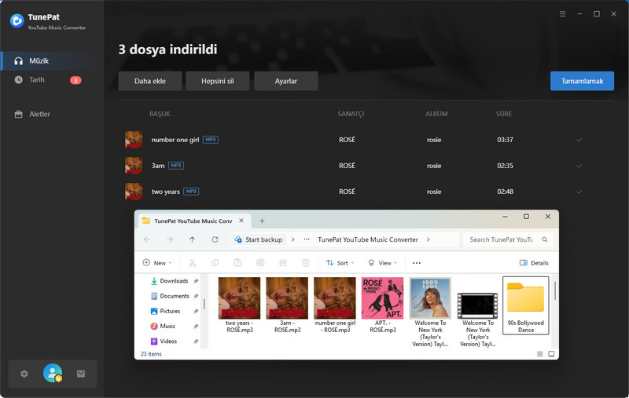Open Downloads in Explorer sidebar

[x=174, y=281]
